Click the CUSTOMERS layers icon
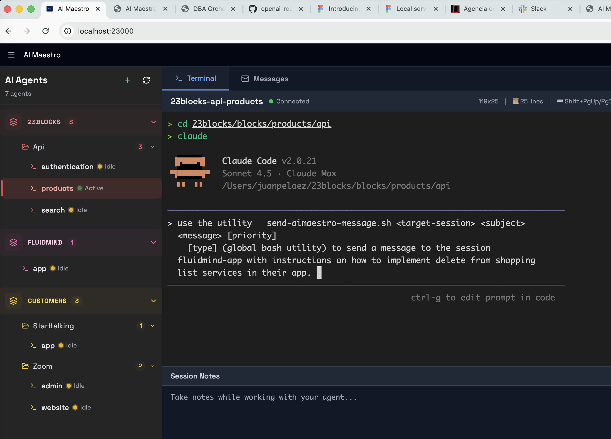The height and width of the screenshot is (439, 611). point(13,301)
